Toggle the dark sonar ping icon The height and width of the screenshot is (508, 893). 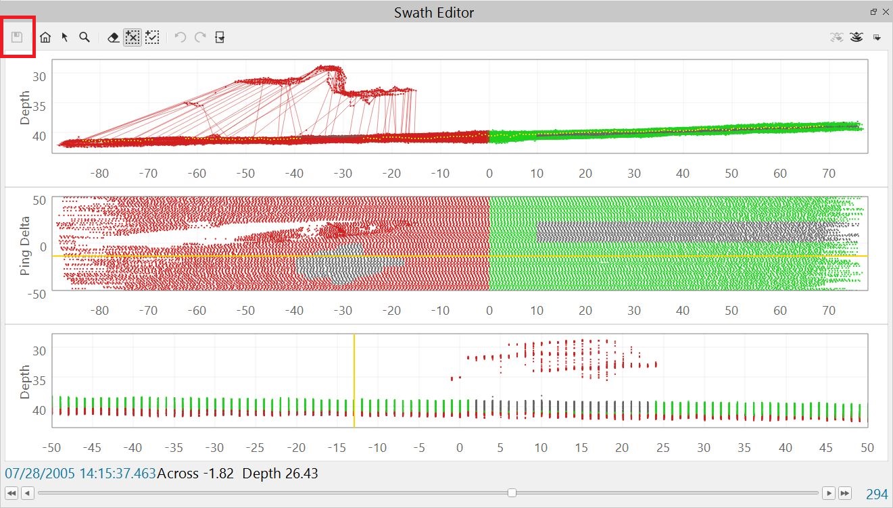pos(856,38)
